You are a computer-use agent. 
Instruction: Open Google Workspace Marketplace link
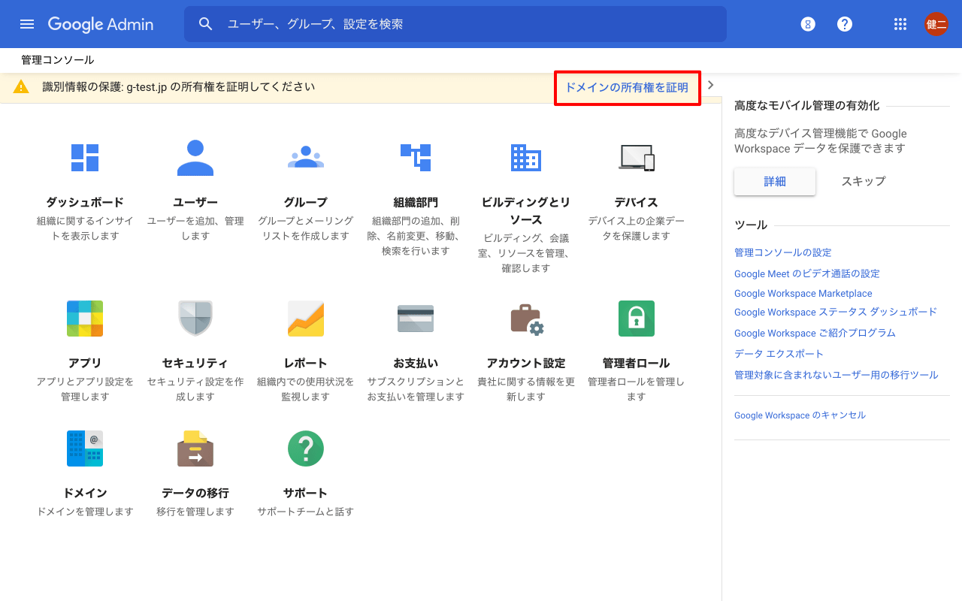click(803, 294)
